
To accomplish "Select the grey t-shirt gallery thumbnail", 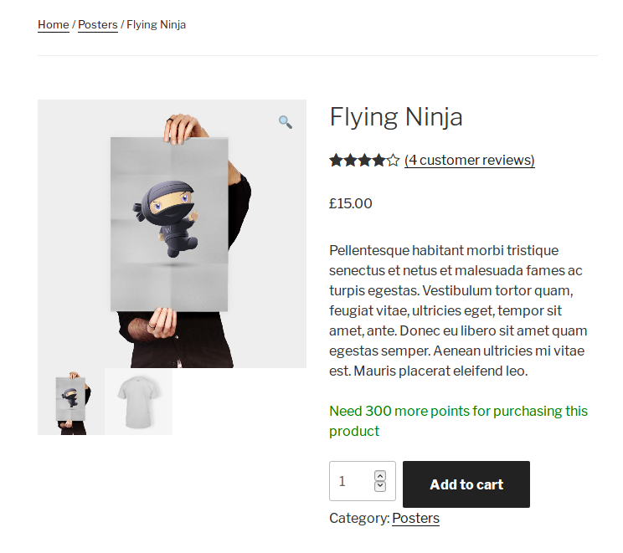I will [x=138, y=402].
